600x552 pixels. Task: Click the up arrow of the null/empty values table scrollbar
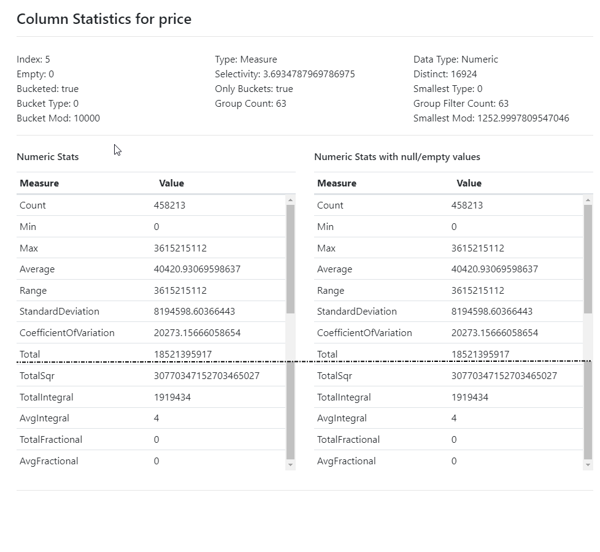click(588, 200)
